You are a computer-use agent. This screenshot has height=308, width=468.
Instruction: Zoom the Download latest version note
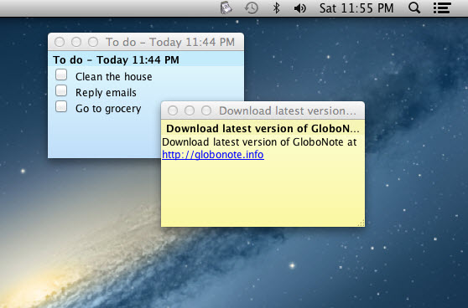(206, 110)
